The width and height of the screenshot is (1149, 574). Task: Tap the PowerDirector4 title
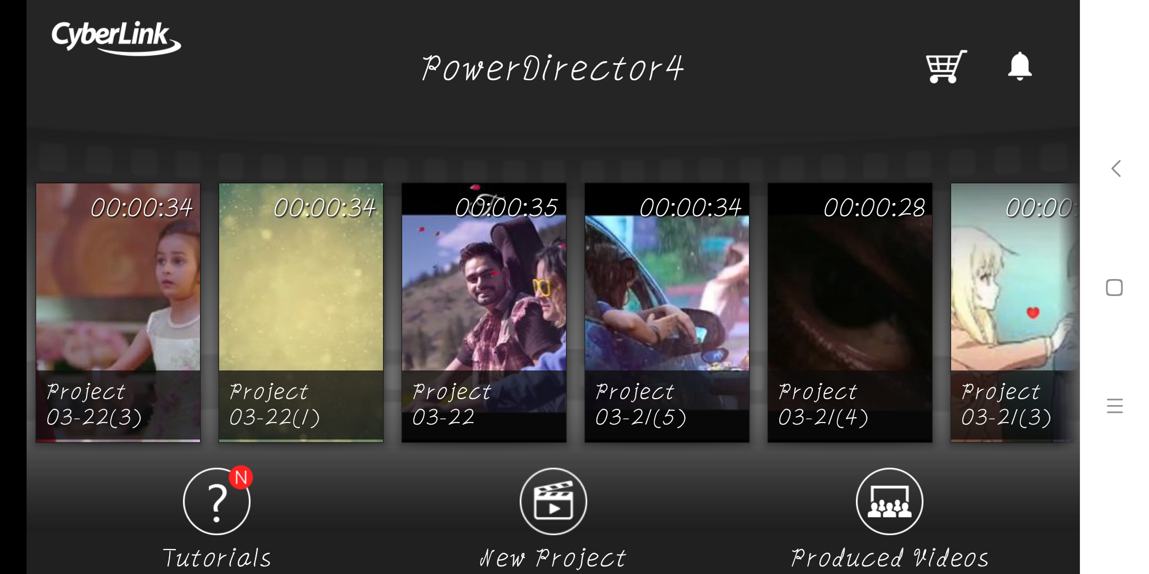553,69
